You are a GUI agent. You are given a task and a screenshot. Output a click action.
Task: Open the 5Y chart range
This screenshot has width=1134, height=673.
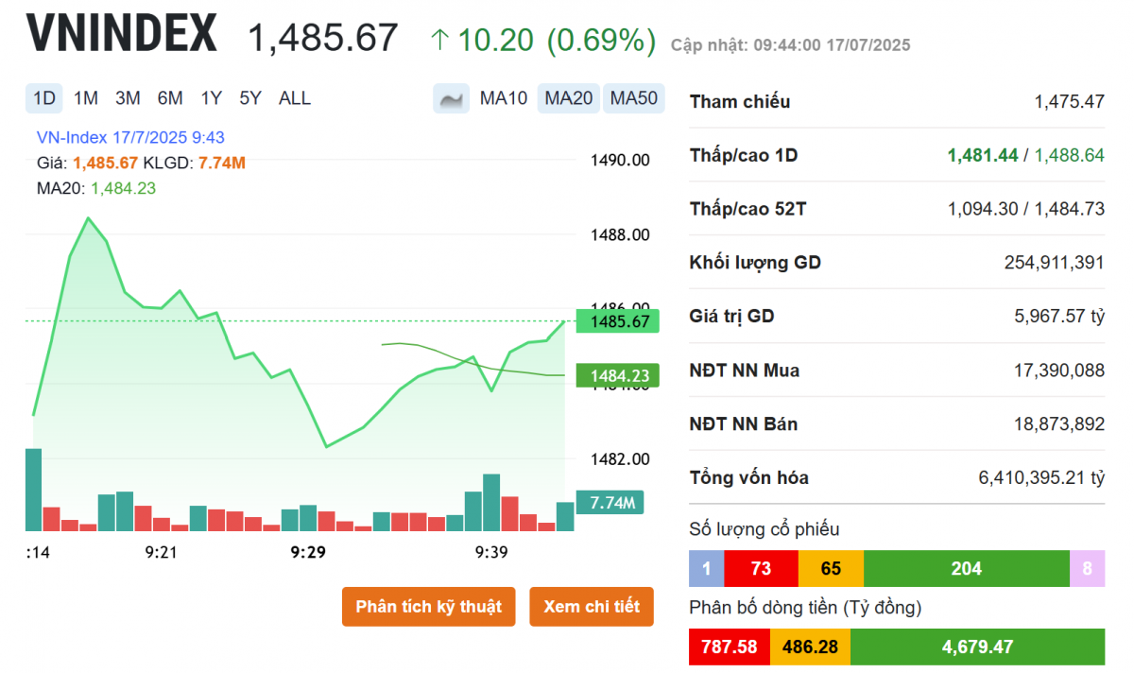pos(250,98)
